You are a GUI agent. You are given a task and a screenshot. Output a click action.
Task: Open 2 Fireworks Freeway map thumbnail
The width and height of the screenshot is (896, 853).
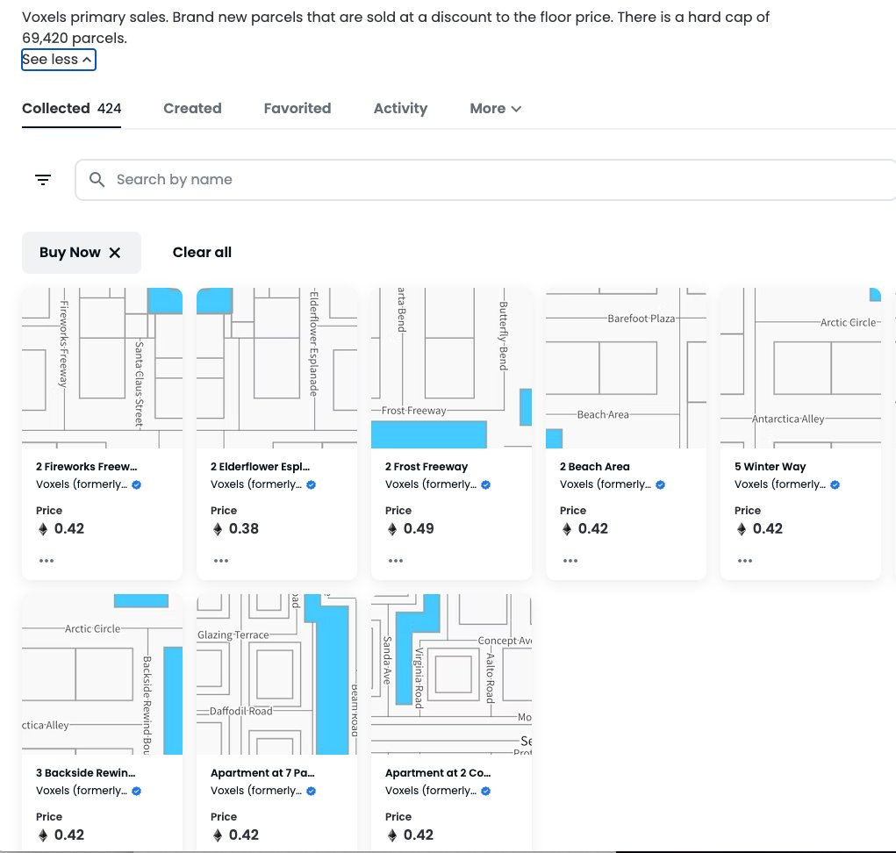[x=103, y=368]
